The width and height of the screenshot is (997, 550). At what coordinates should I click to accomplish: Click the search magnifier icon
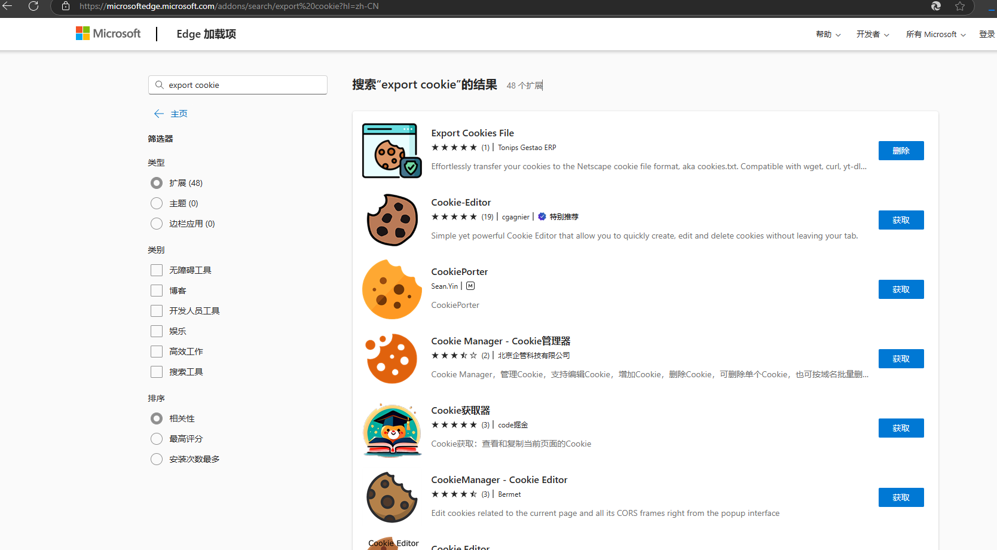160,85
